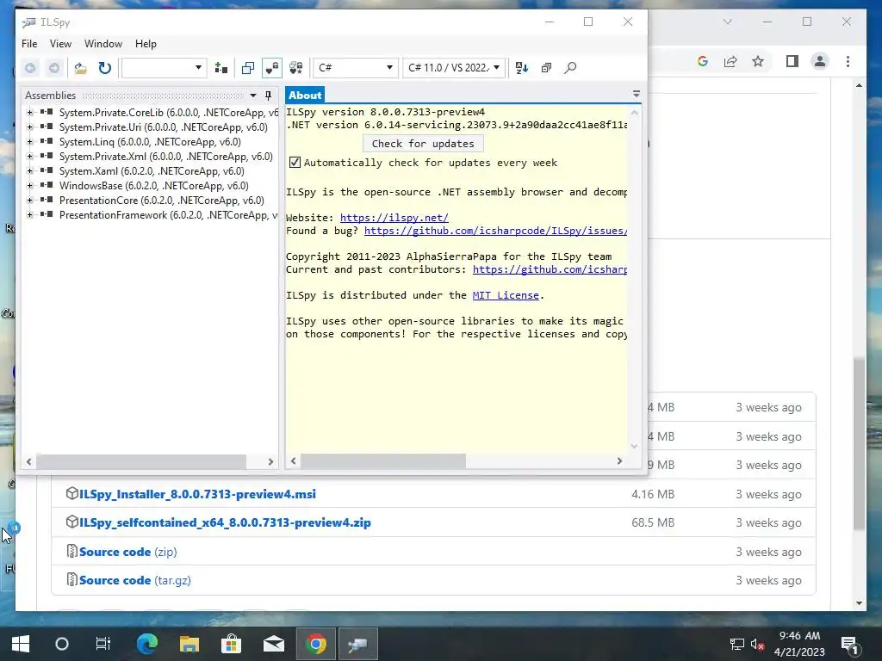Click the Chrome page vertical scrollbar thumb
The image size is (882, 661).
pyautogui.click(x=859, y=443)
